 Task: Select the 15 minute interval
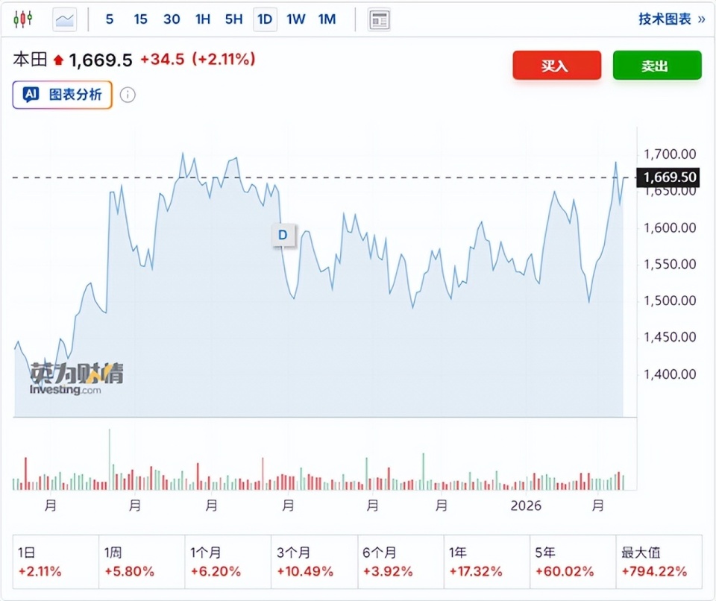[x=141, y=19]
